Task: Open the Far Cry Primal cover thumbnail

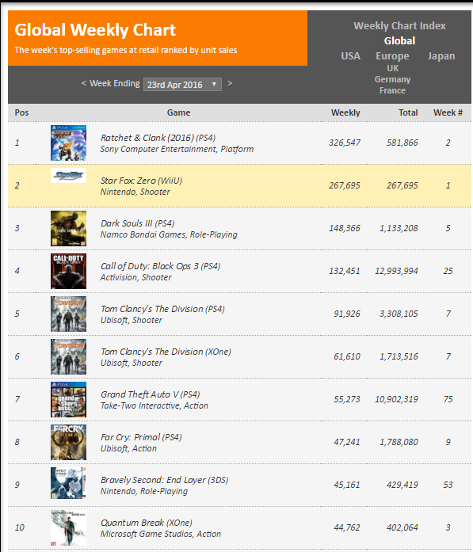Action: click(68, 442)
